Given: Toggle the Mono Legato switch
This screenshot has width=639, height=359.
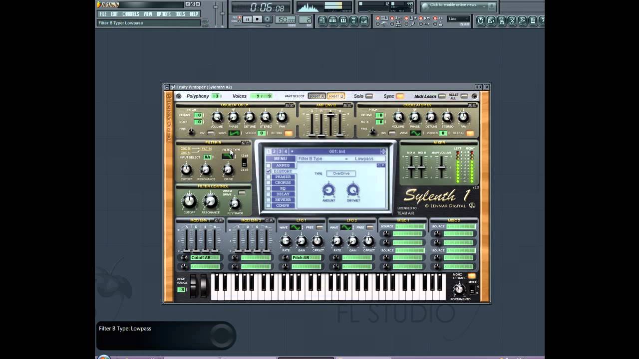Looking at the screenshot, I should click(472, 276).
